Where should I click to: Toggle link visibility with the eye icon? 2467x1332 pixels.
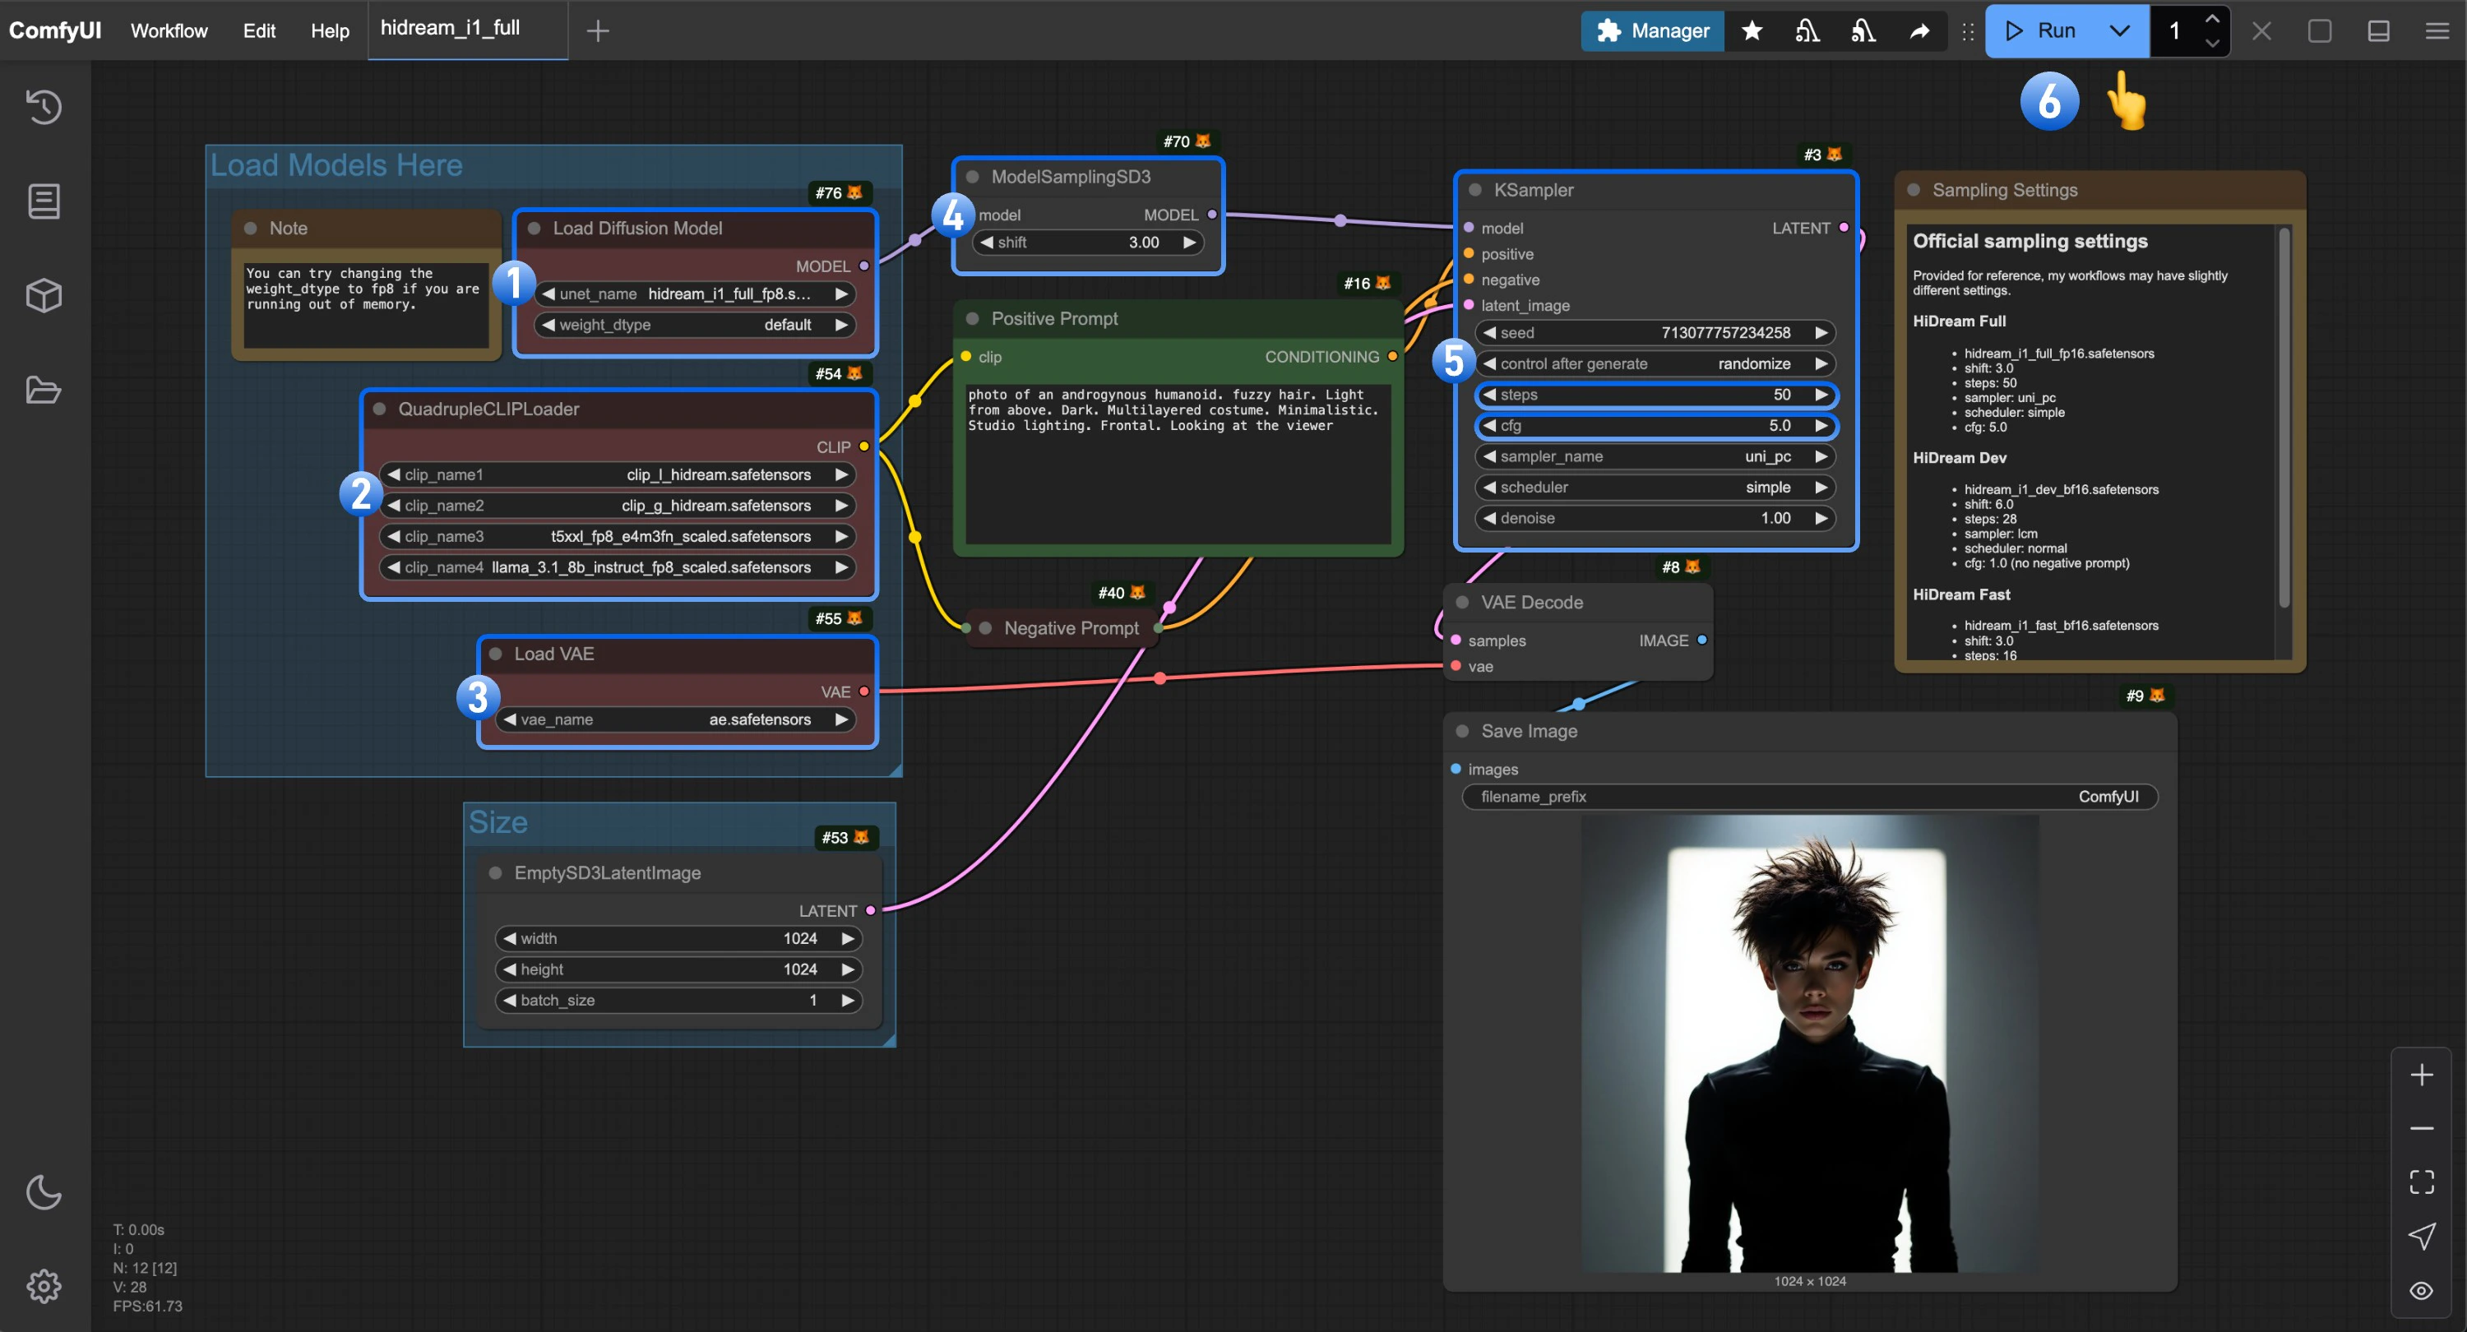[x=2423, y=1290]
